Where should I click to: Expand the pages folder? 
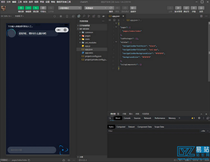(x=88, y=36)
